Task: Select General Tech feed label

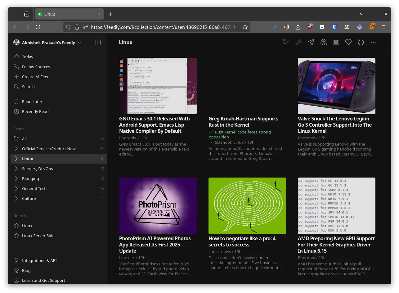Action: tap(34, 188)
